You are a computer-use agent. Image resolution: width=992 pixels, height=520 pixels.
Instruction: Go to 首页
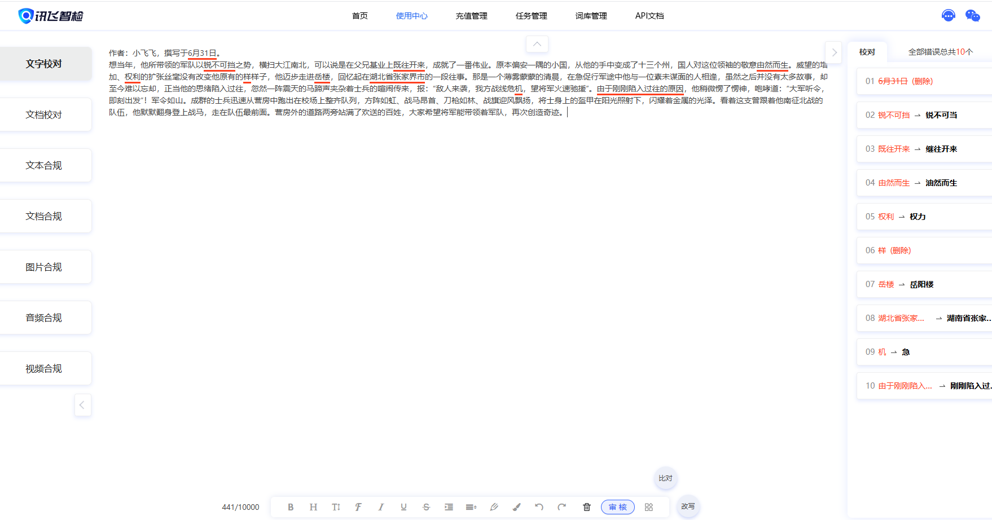(x=360, y=16)
